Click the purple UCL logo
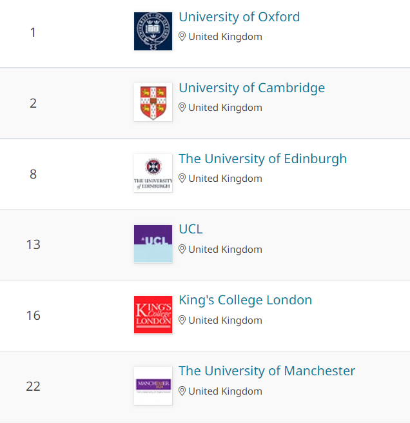 pyautogui.click(x=153, y=244)
